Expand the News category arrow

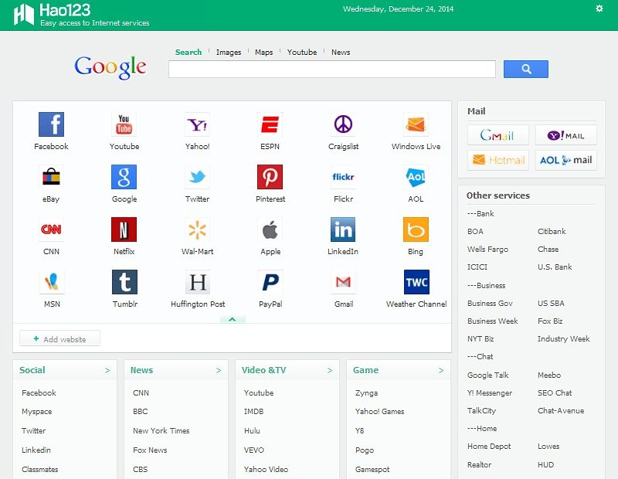(219, 371)
